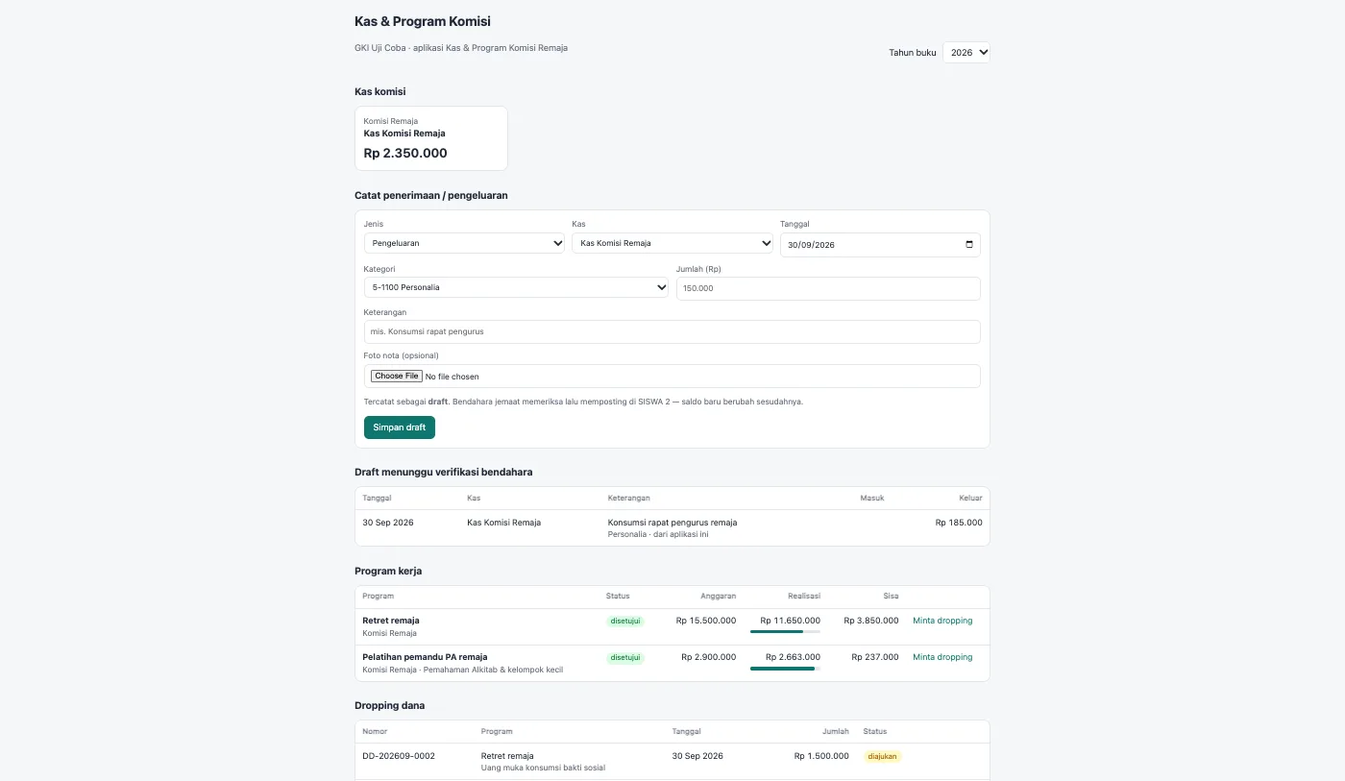Click the draft row Konsumsi rapat pengurus remaja
The height and width of the screenshot is (781, 1345).
point(672,527)
